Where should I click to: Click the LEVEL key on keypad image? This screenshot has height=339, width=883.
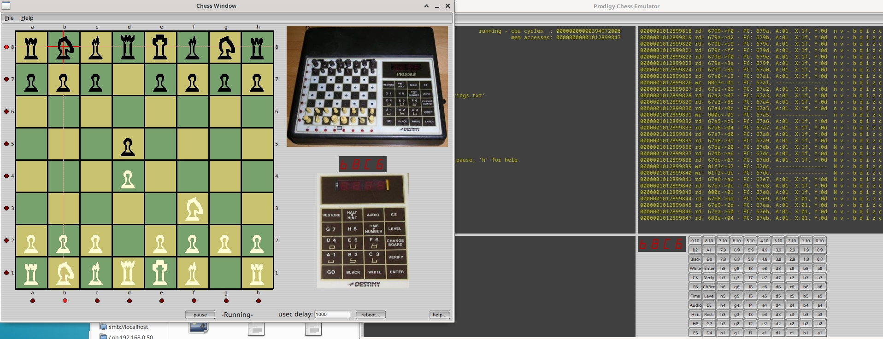[394, 228]
